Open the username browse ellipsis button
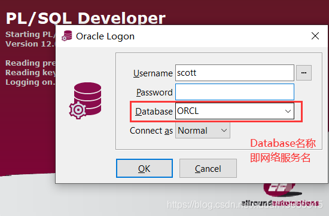This screenshot has height=216, width=329. pyautogui.click(x=304, y=73)
